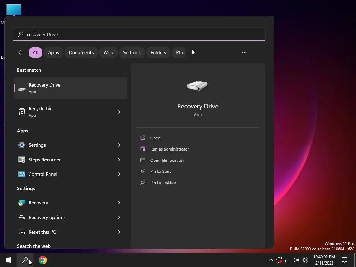Go back with the left arrow button

coord(21,52)
